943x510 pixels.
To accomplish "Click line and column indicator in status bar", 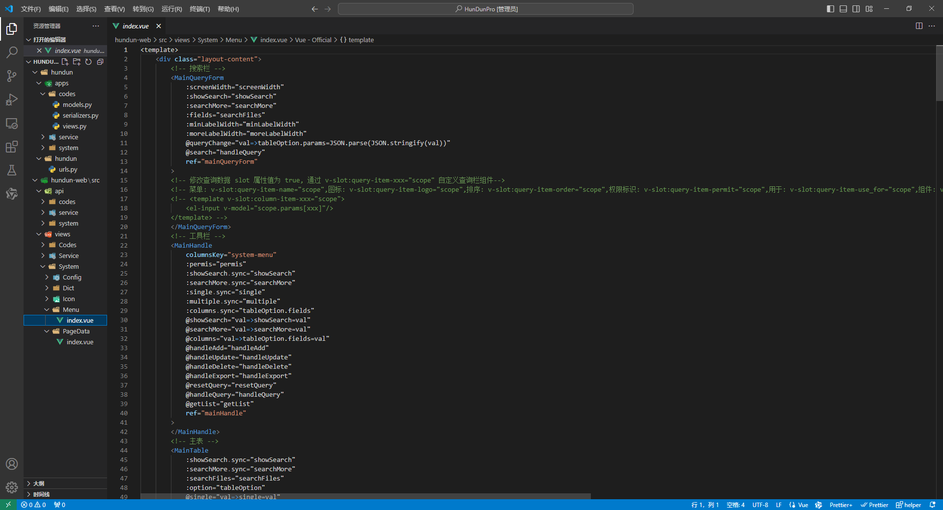I will [x=705, y=505].
